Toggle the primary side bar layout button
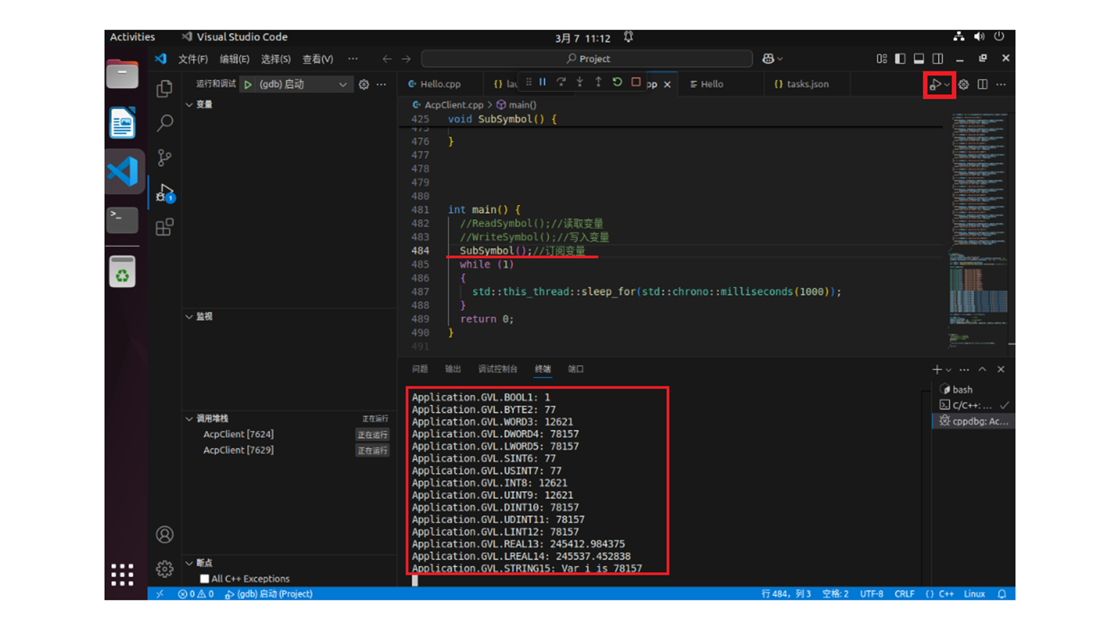 (900, 58)
